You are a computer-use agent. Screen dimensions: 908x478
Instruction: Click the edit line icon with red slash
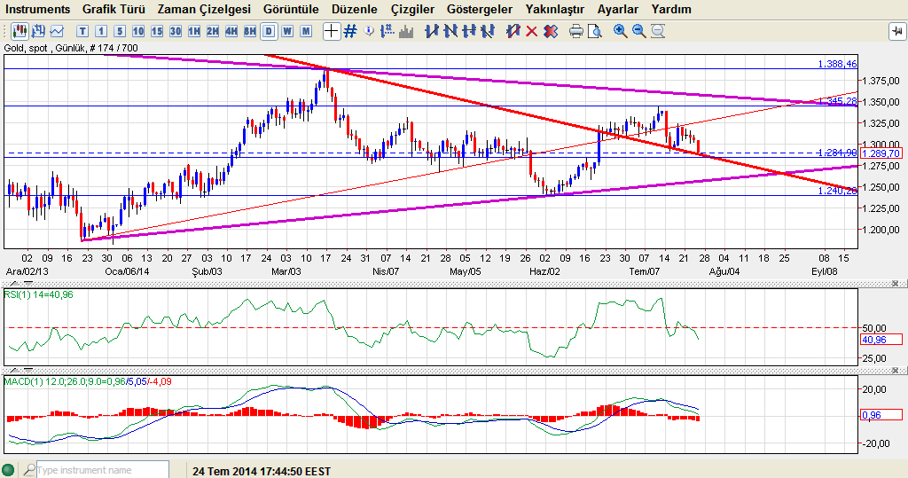[x=513, y=31]
